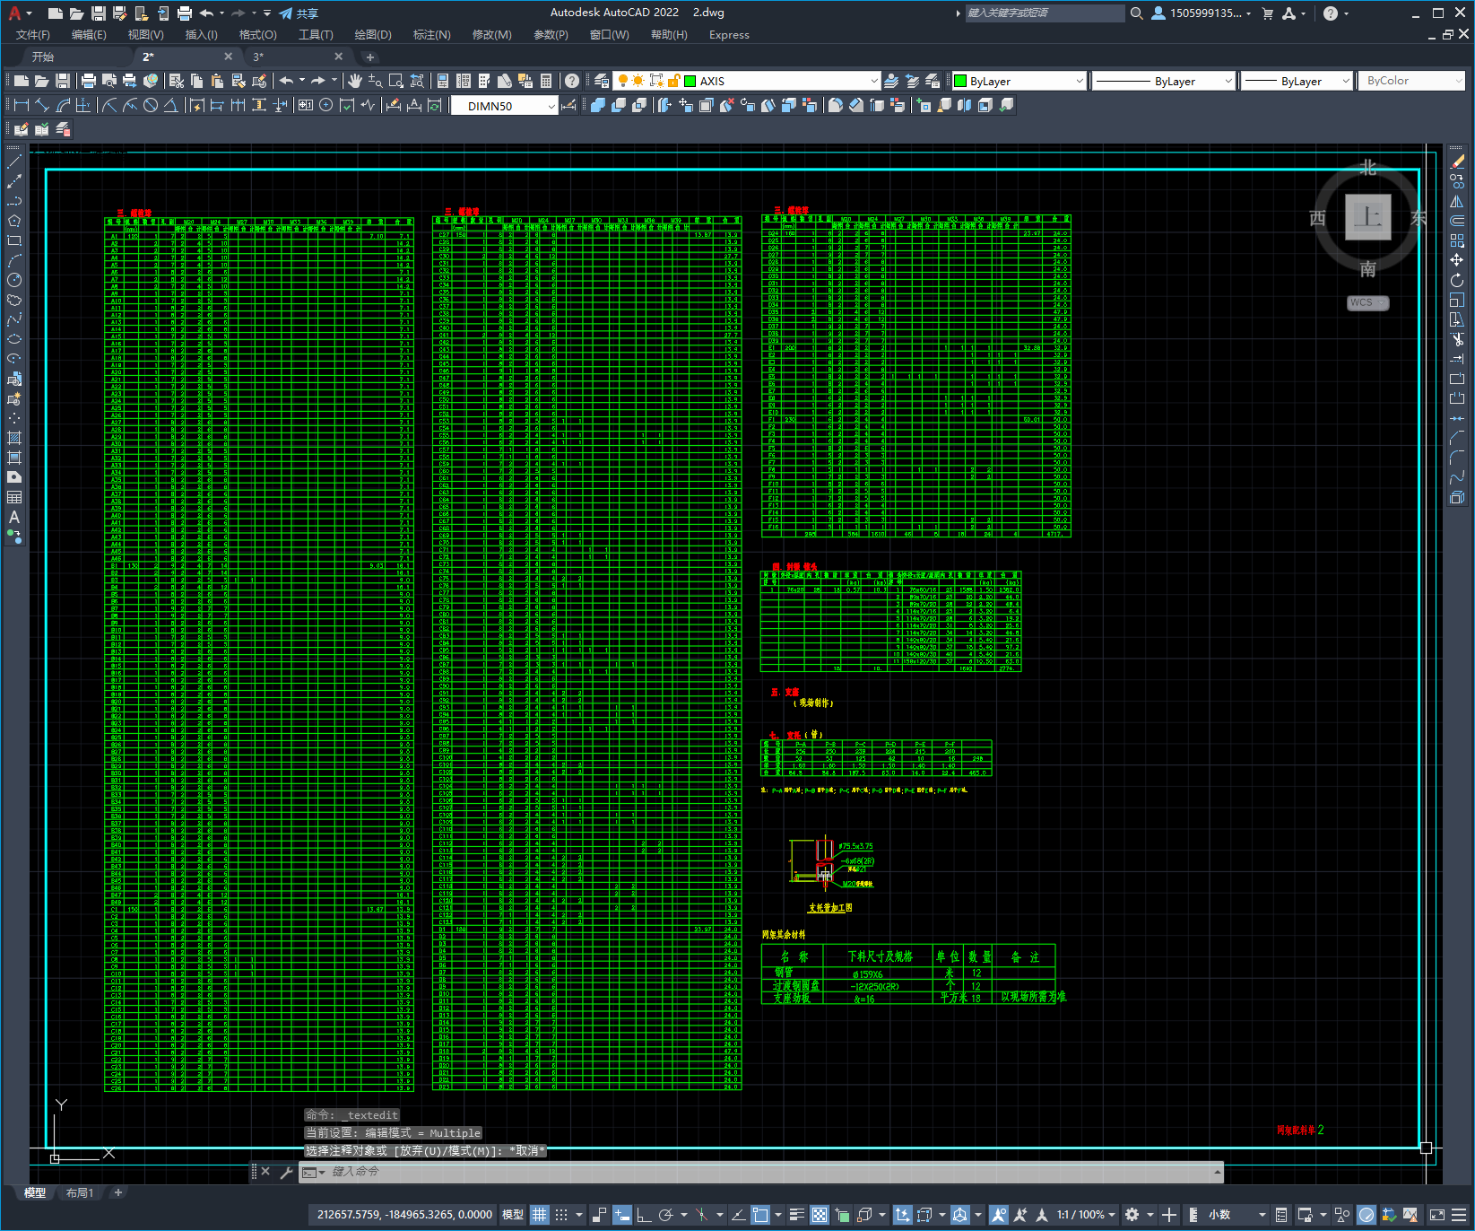Toggle Transparency display in status bar
Screen dimensions: 1475x1231
click(820, 1215)
